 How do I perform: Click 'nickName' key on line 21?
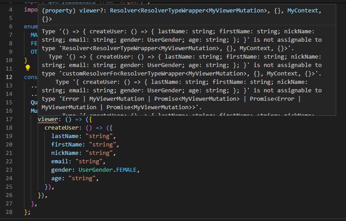65,153
